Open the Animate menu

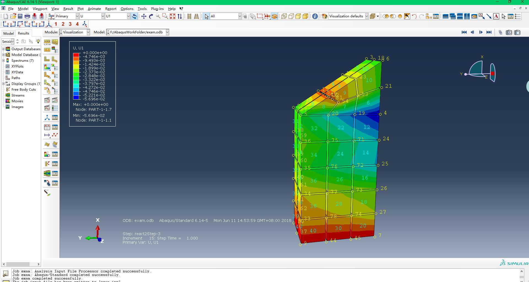94,9
